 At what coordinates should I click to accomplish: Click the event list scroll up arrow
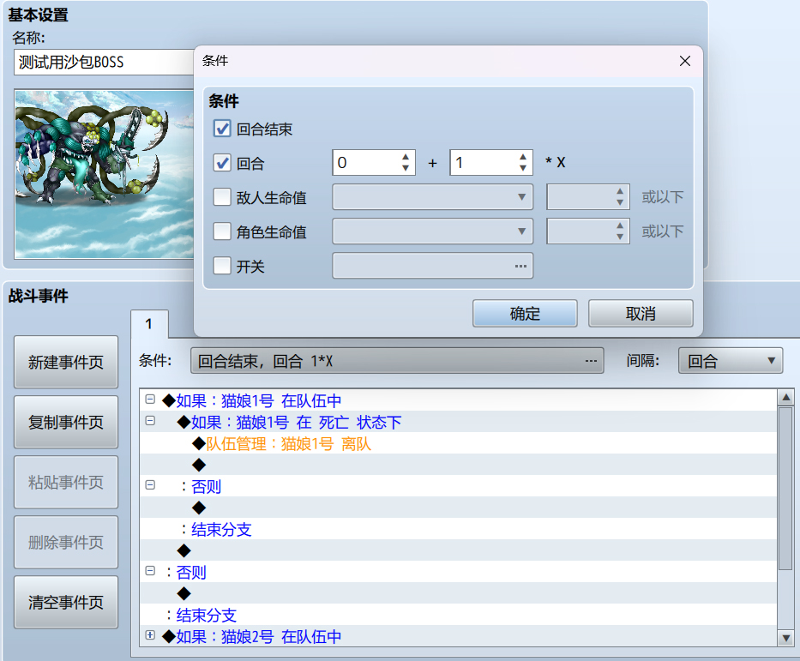point(785,397)
